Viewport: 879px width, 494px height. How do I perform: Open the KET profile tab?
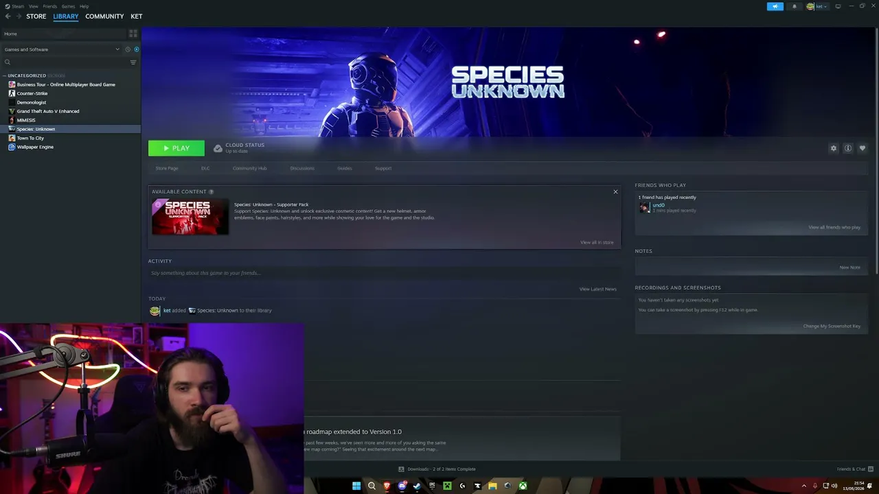click(x=137, y=16)
